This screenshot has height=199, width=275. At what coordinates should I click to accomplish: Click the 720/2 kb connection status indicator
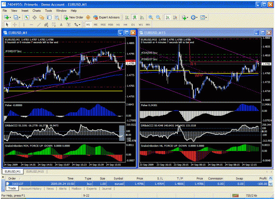251,195
